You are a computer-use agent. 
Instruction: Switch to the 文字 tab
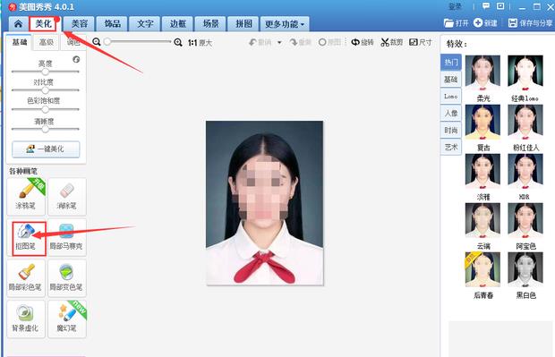[145, 23]
